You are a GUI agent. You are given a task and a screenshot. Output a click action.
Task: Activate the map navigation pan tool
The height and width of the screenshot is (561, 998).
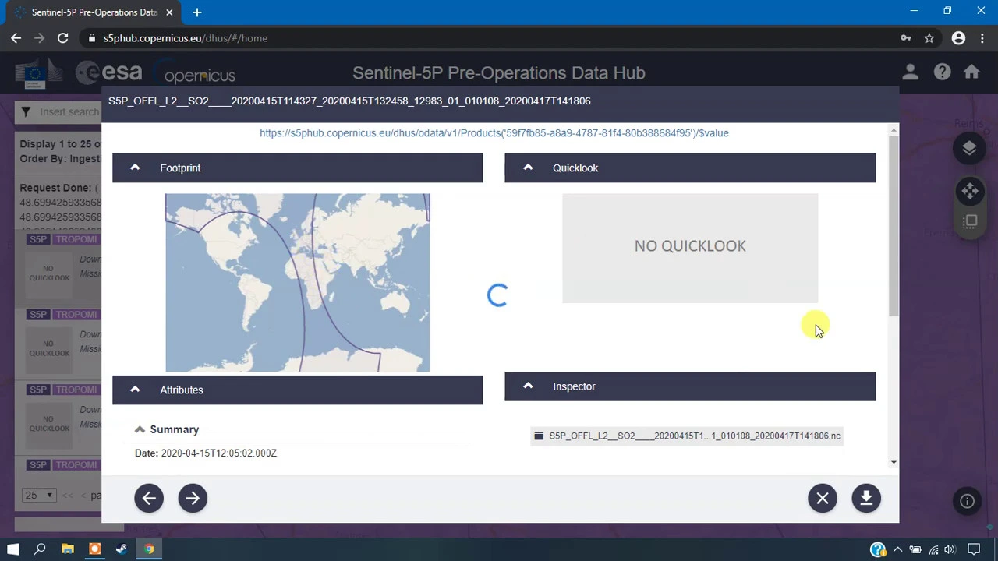tap(969, 191)
